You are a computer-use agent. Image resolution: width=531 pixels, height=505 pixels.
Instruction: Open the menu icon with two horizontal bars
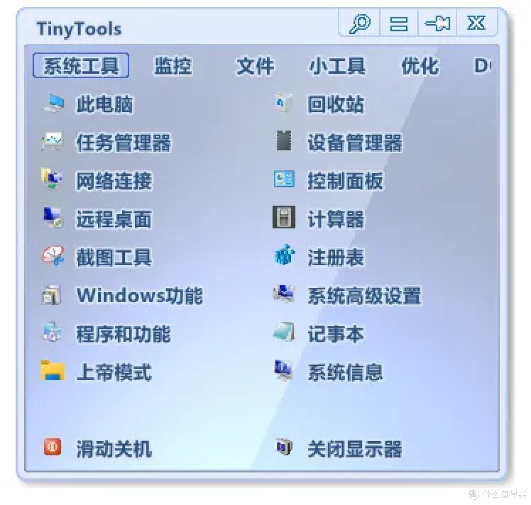pyautogui.click(x=399, y=24)
